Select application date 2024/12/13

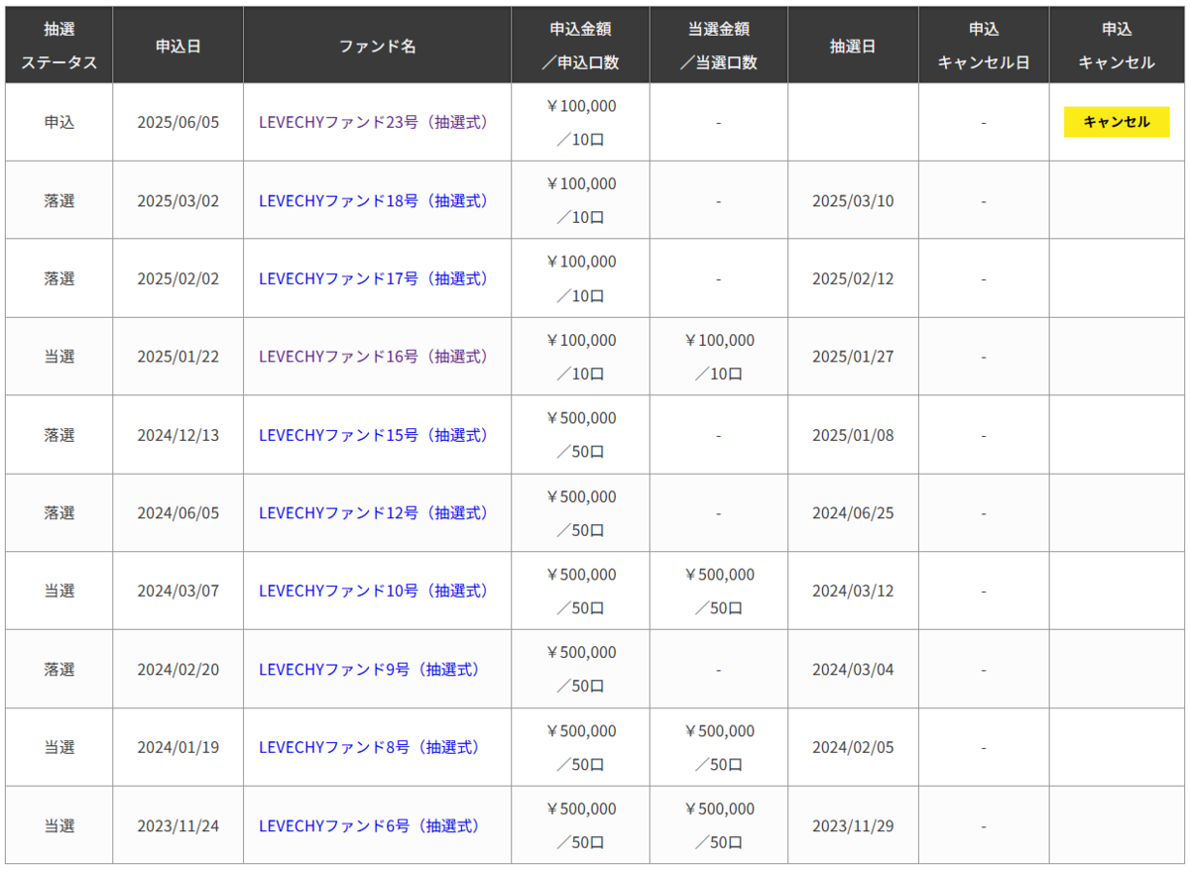coord(178,435)
